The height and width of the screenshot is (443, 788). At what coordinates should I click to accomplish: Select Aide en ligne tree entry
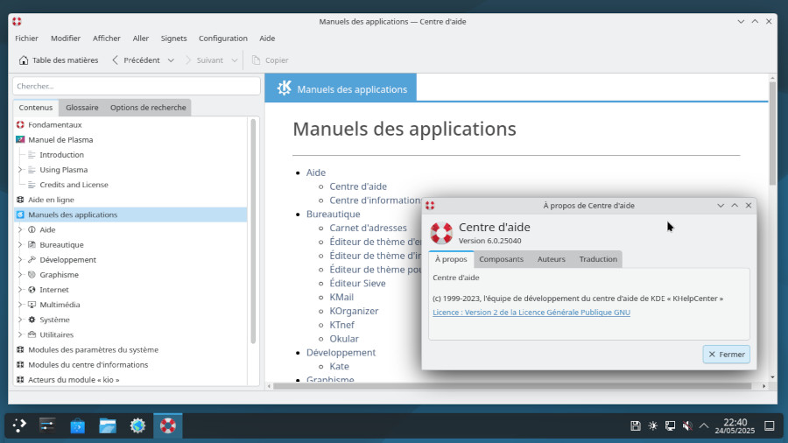pos(51,200)
